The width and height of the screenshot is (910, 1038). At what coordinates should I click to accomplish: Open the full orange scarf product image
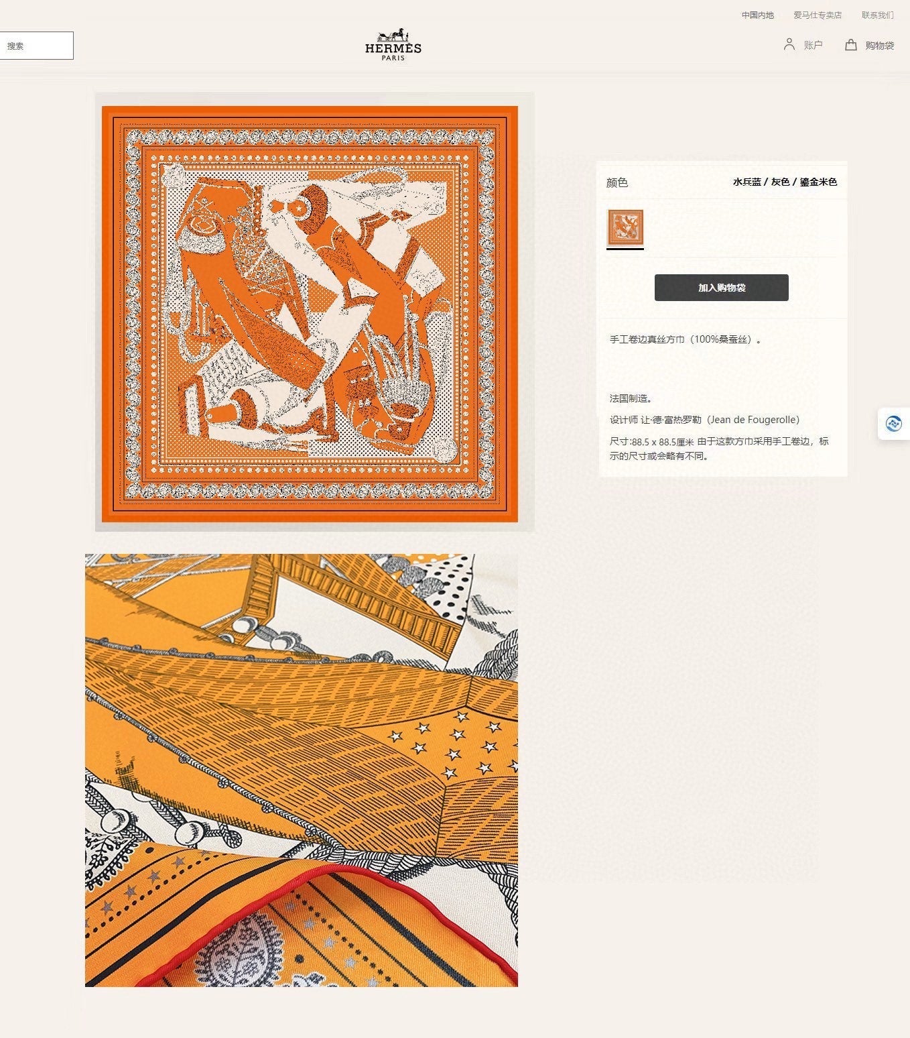pyautogui.click(x=310, y=313)
